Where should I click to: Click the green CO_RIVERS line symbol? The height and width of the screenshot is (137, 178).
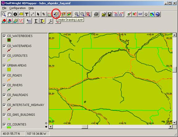coord(9,89)
